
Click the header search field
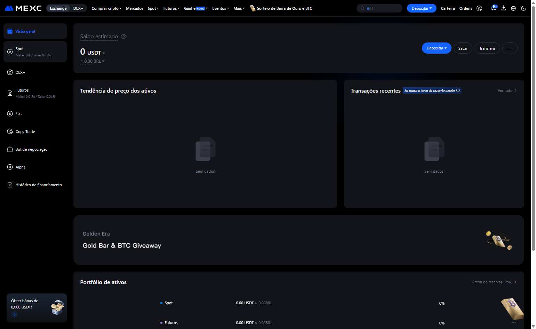379,8
